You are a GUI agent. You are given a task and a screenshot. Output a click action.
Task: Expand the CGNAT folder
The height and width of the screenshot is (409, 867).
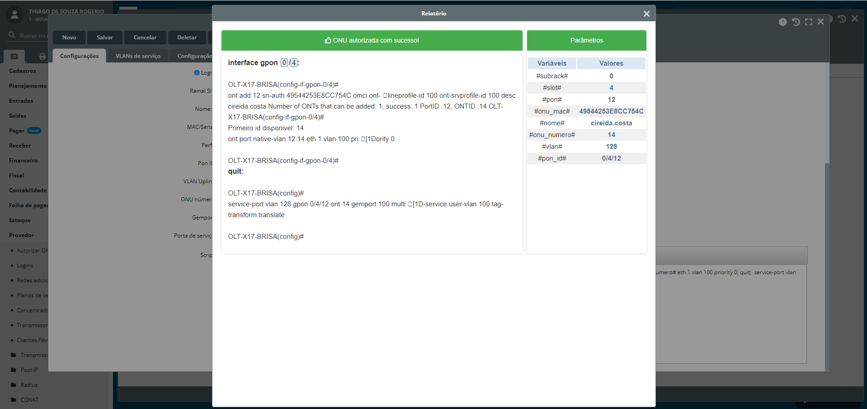[x=29, y=400]
